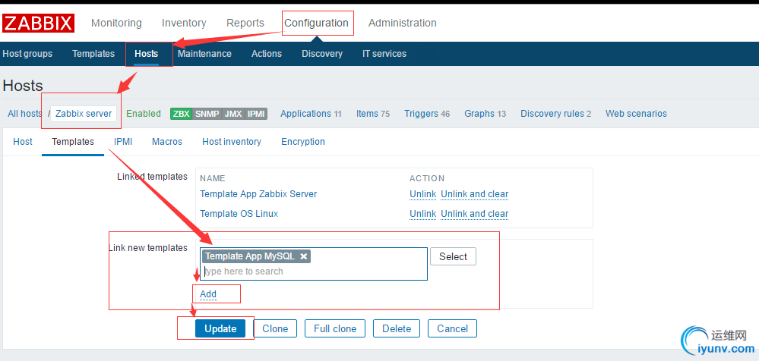Viewport: 759px width, 361px height.
Task: Open Graphs 13 link
Action: tap(485, 114)
